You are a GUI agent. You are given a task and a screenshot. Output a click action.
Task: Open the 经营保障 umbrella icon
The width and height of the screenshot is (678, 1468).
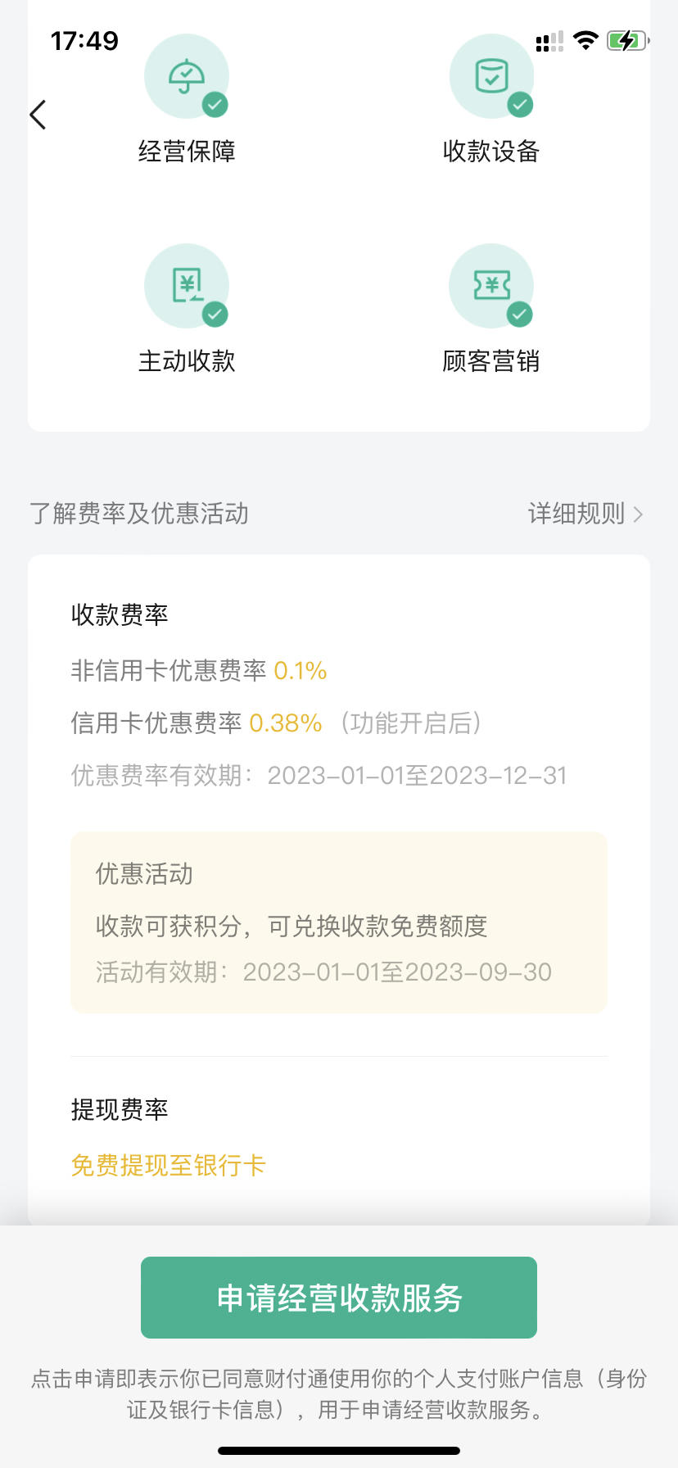pyautogui.click(x=187, y=76)
